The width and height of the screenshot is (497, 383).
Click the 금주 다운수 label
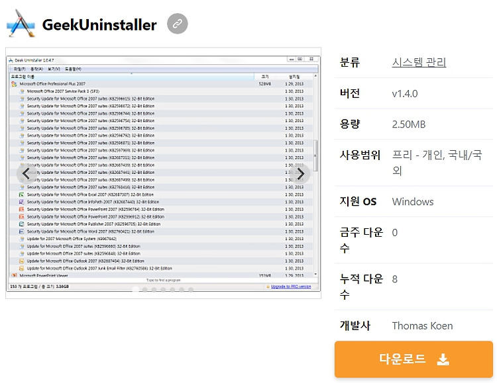(361, 240)
